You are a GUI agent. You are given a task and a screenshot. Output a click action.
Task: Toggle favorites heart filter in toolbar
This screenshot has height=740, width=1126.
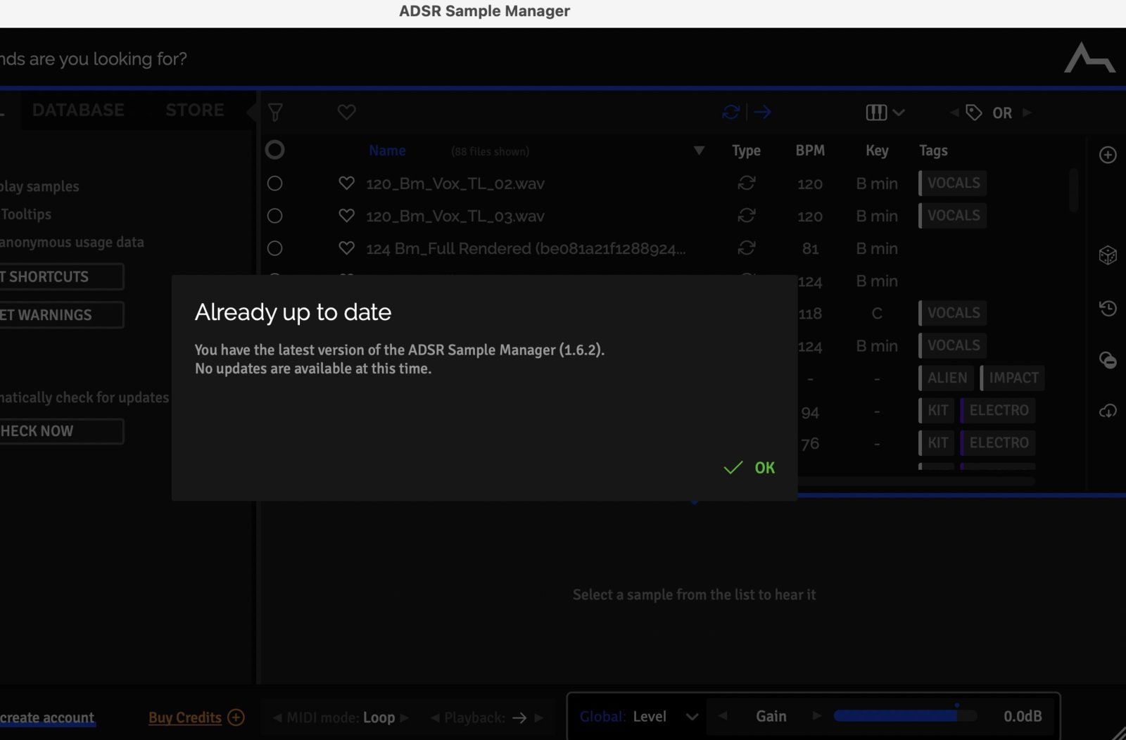[x=346, y=112]
